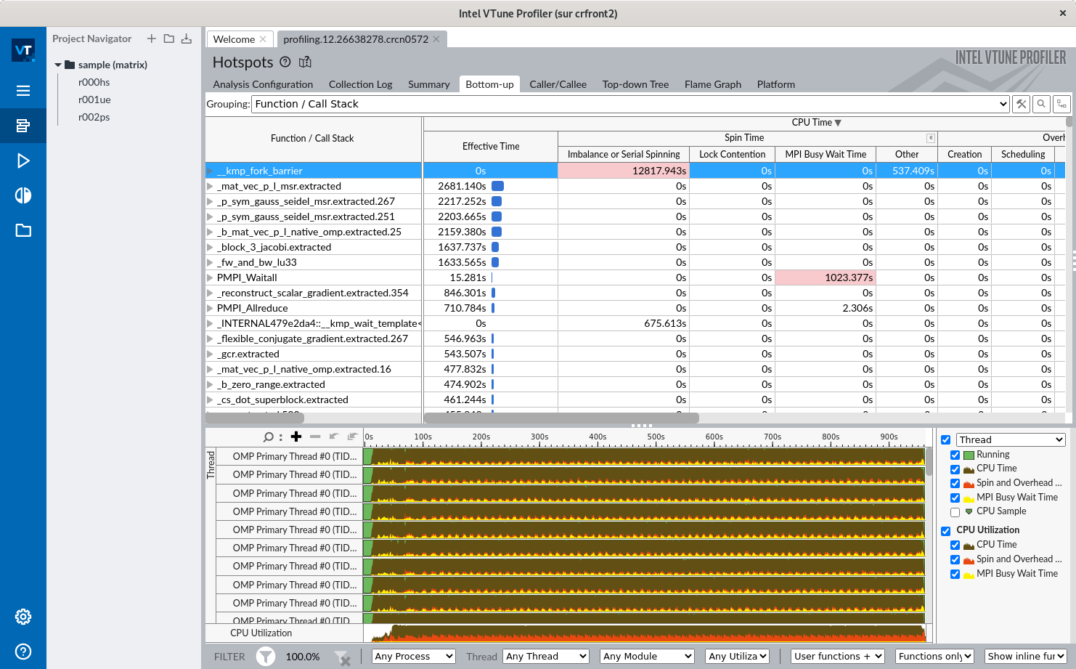Image resolution: width=1076 pixels, height=669 pixels.
Task: Open the Any Thread filter dropdown
Action: coord(546,657)
